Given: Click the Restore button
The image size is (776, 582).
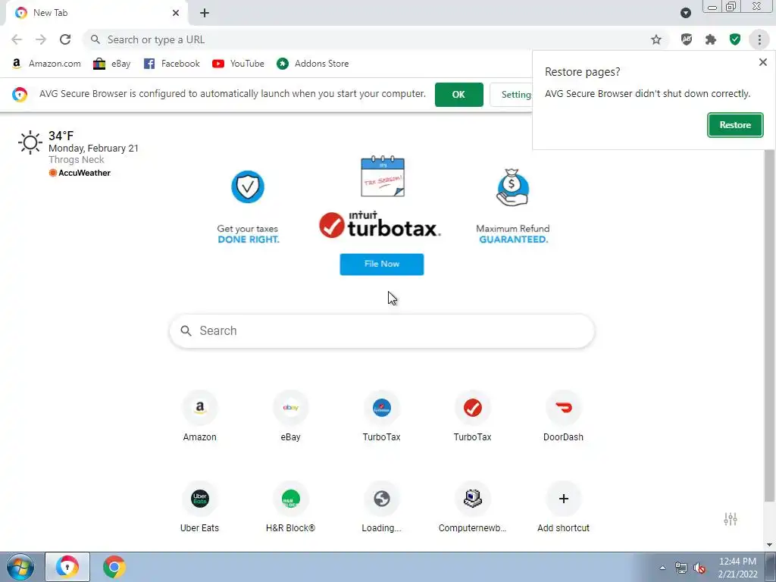Looking at the screenshot, I should pos(735,125).
